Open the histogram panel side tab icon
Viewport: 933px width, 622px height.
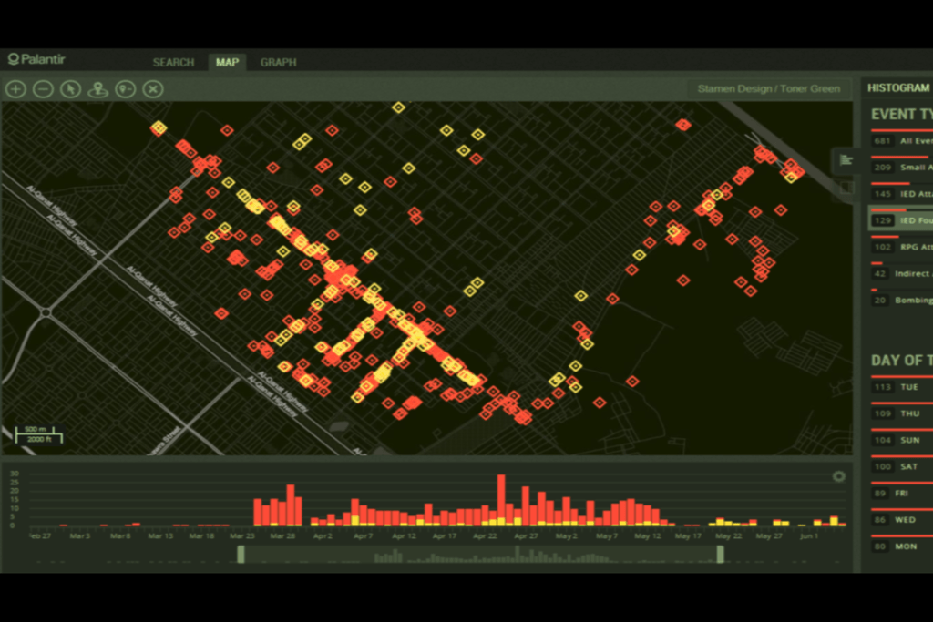coord(846,160)
